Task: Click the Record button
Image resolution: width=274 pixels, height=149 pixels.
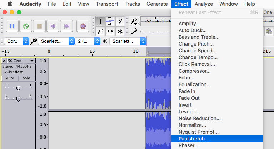Action: [83, 26]
